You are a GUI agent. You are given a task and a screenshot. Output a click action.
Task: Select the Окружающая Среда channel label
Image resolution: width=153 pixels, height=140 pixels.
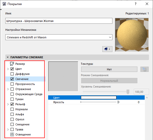click(x=29, y=94)
